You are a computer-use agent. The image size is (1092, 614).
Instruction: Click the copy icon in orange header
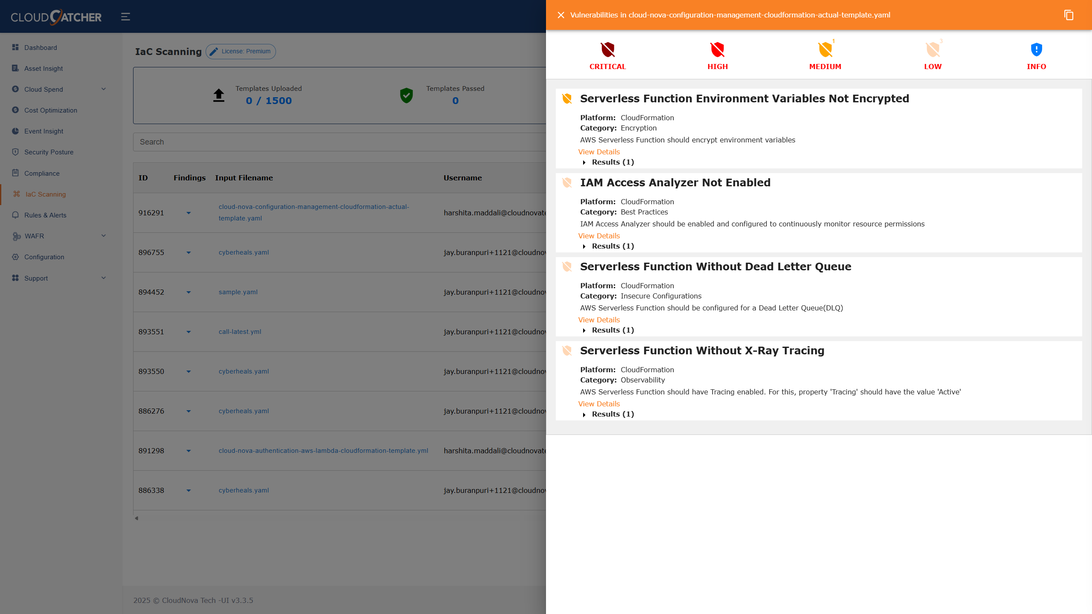(x=1069, y=15)
